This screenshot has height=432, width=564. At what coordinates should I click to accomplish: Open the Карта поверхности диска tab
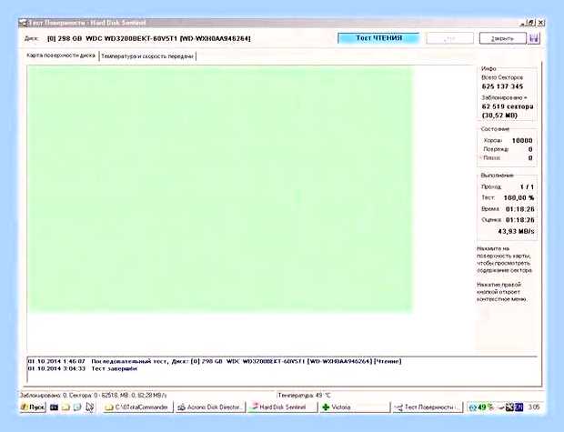tap(61, 55)
